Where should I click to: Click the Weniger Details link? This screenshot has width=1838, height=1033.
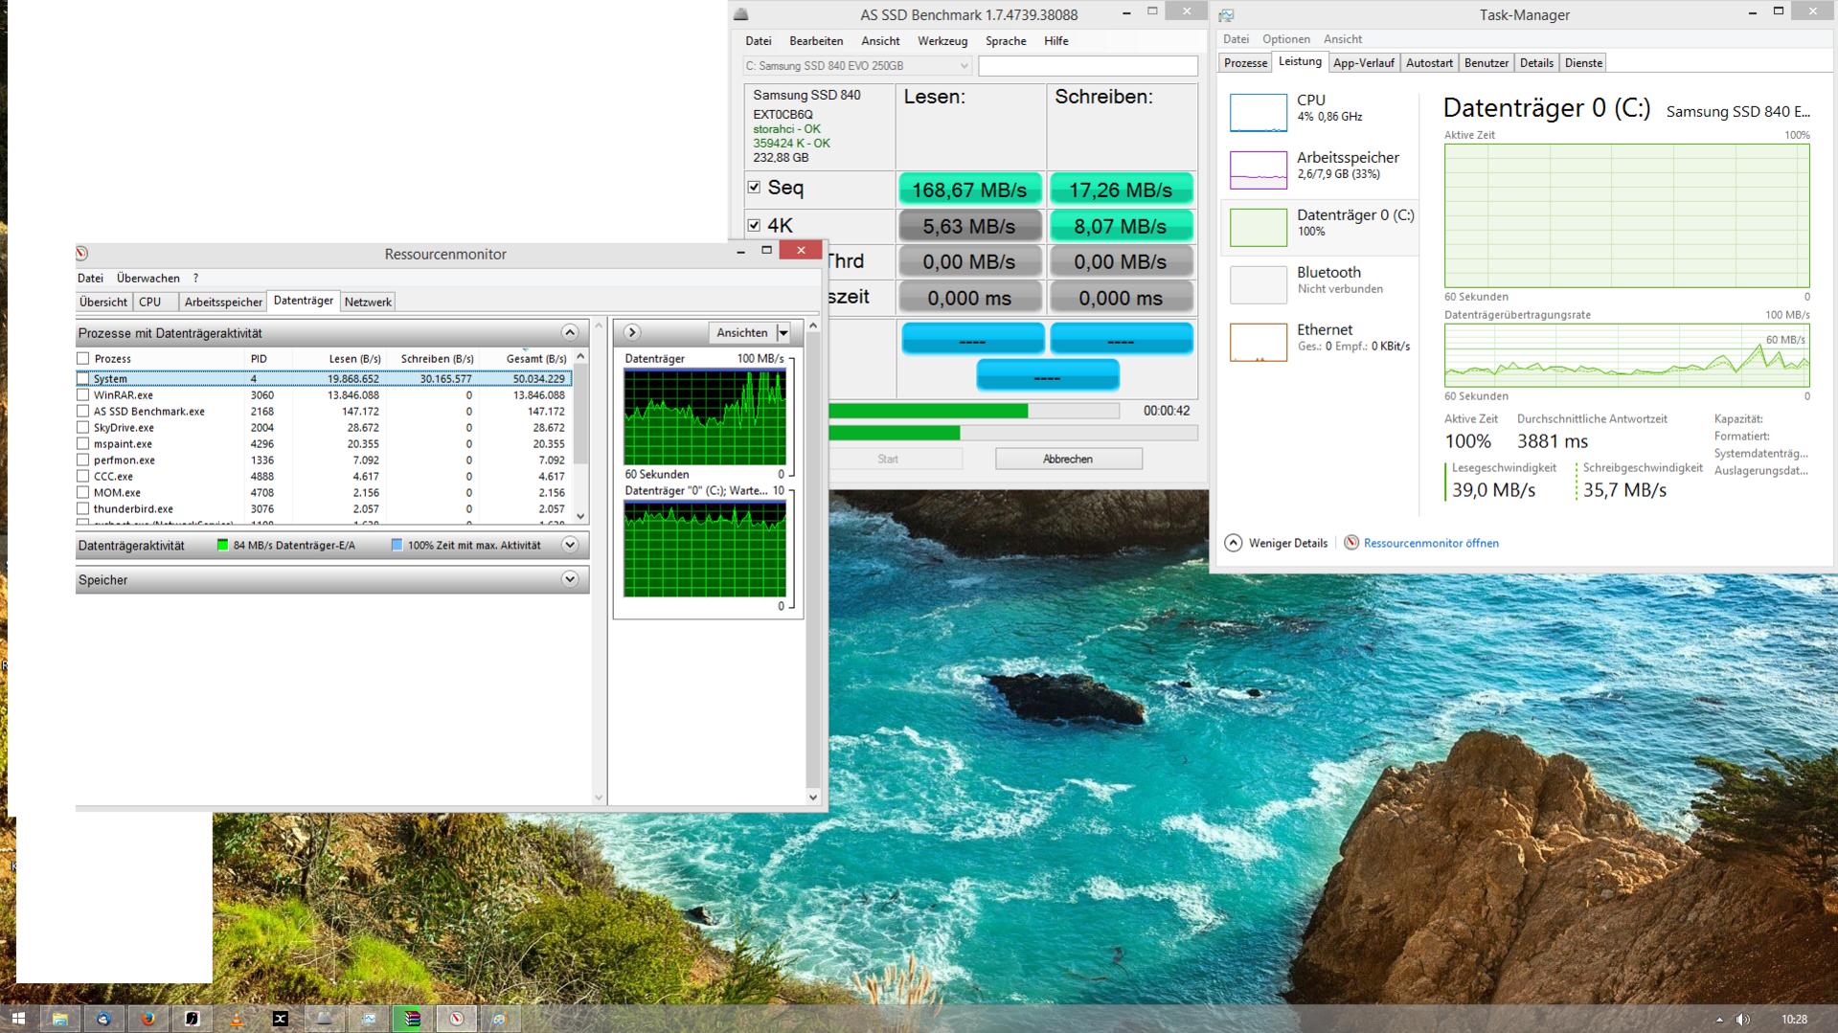(x=1288, y=544)
